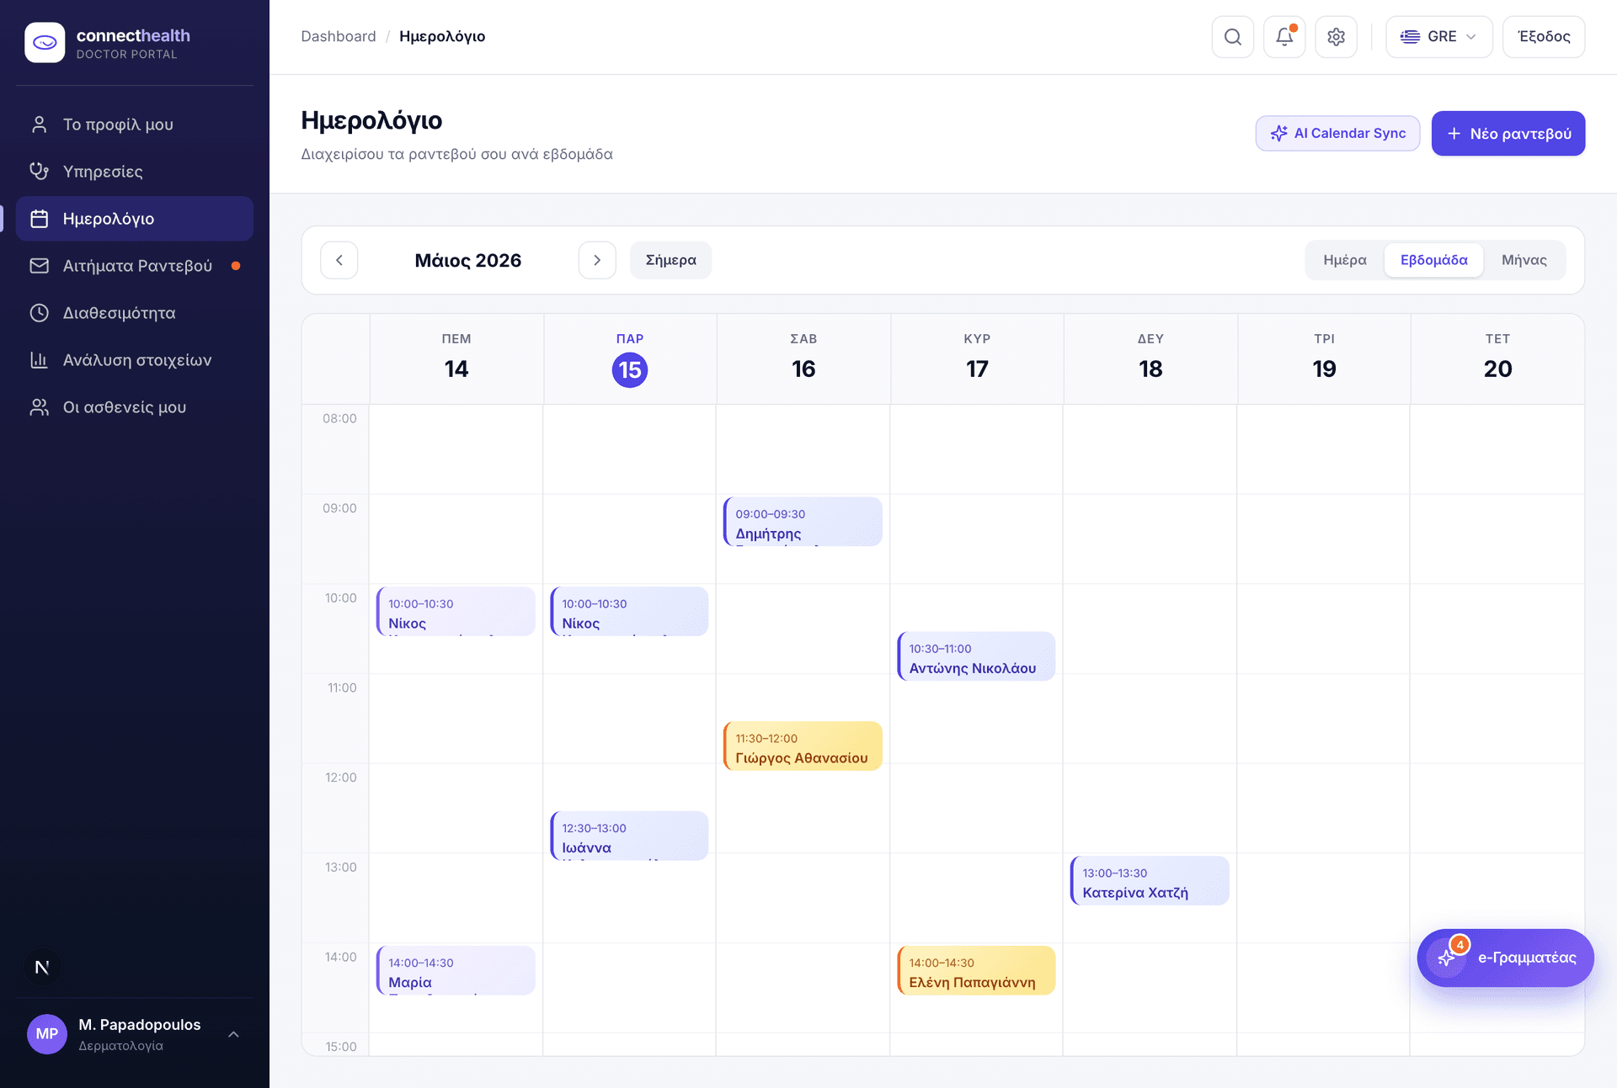The width and height of the screenshot is (1617, 1088).
Task: Click AI Calendar Sync button
Action: point(1337,133)
